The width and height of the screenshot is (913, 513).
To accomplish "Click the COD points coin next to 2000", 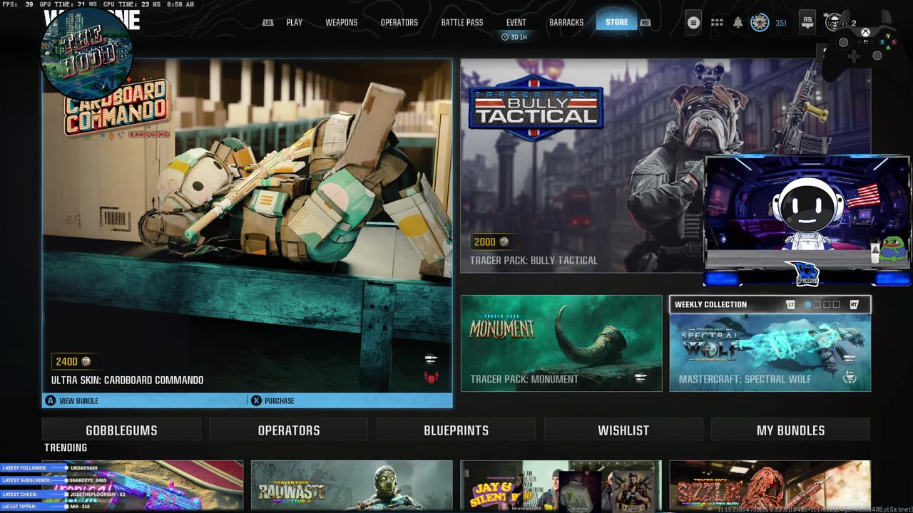I will coord(504,242).
